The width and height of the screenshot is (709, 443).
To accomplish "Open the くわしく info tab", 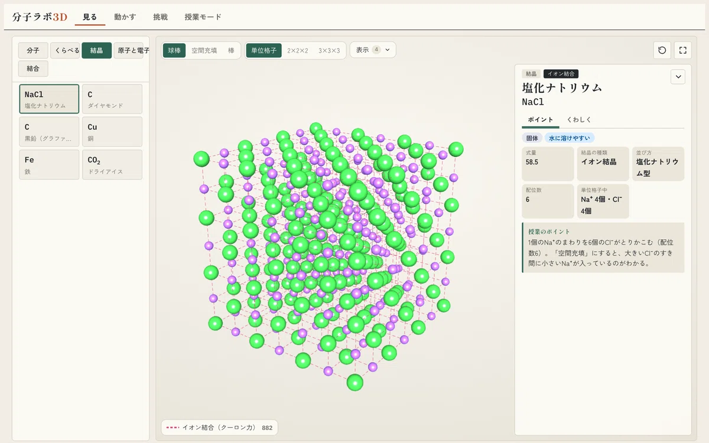I will [x=579, y=120].
